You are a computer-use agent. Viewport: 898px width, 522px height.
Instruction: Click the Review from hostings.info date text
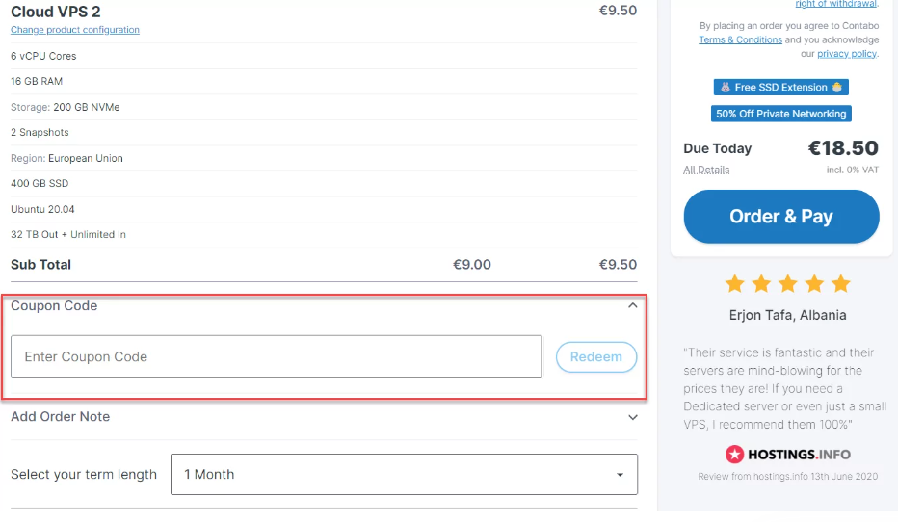[787, 476]
